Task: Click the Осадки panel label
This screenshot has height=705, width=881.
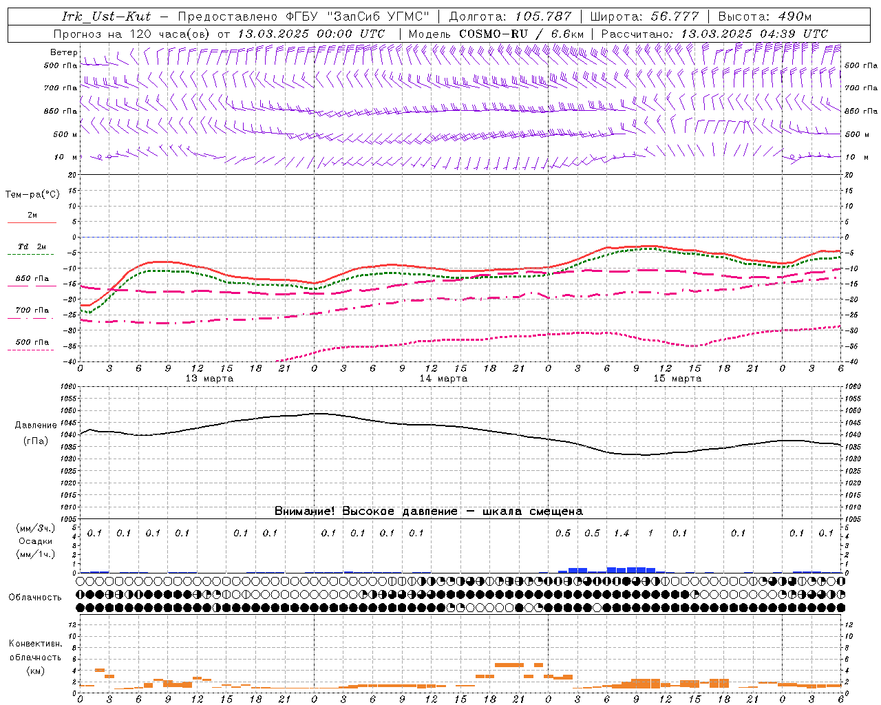Action: click(x=36, y=541)
